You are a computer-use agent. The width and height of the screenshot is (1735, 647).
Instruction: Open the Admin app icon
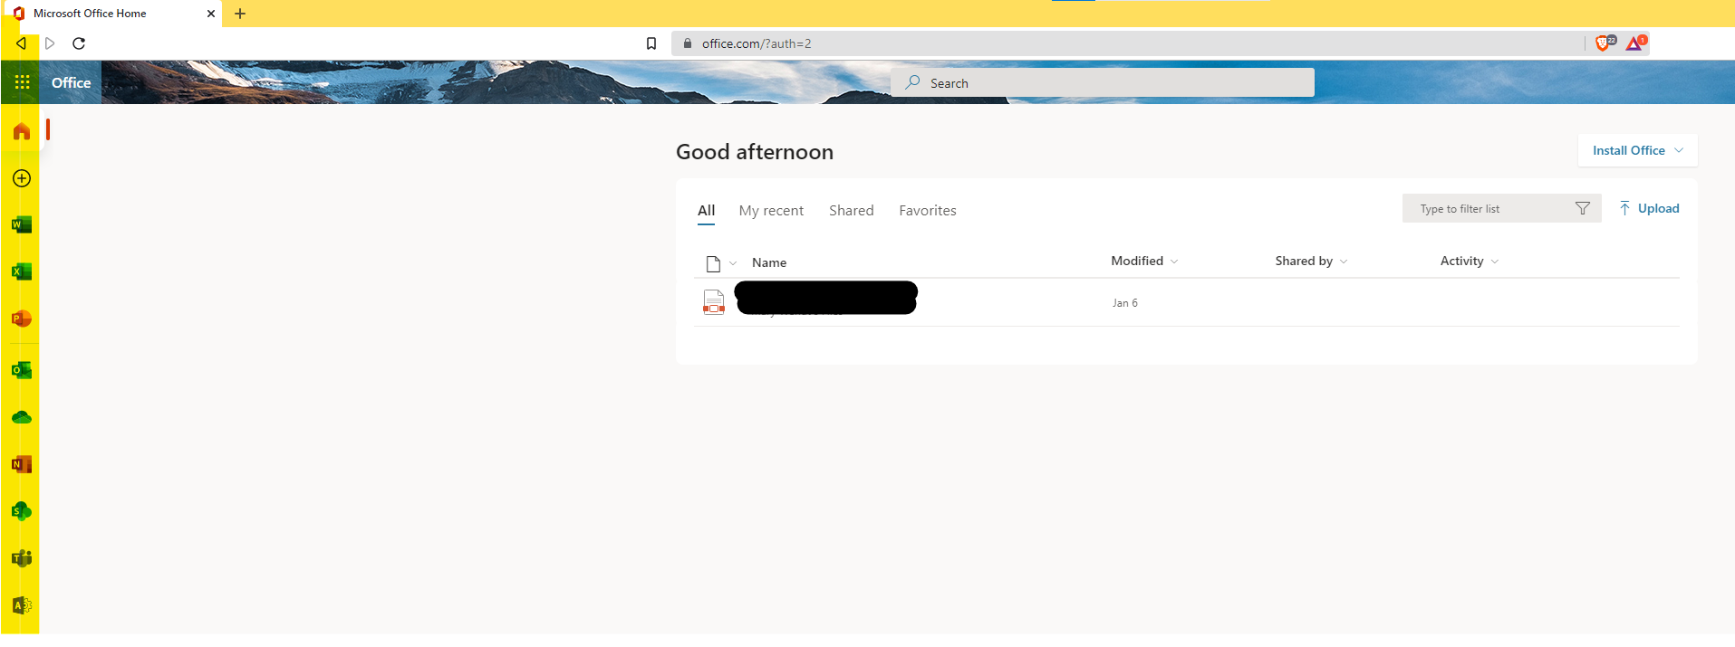coord(22,605)
